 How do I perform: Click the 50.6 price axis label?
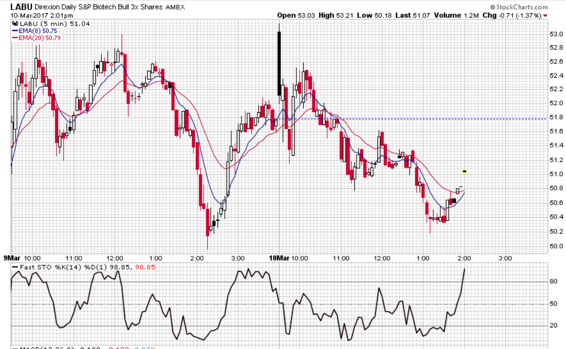[x=556, y=203]
